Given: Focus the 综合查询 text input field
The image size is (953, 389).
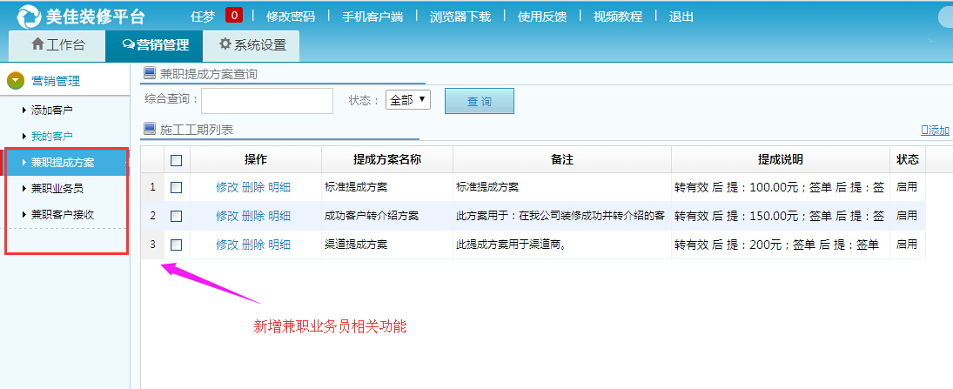Looking at the screenshot, I should point(267,101).
